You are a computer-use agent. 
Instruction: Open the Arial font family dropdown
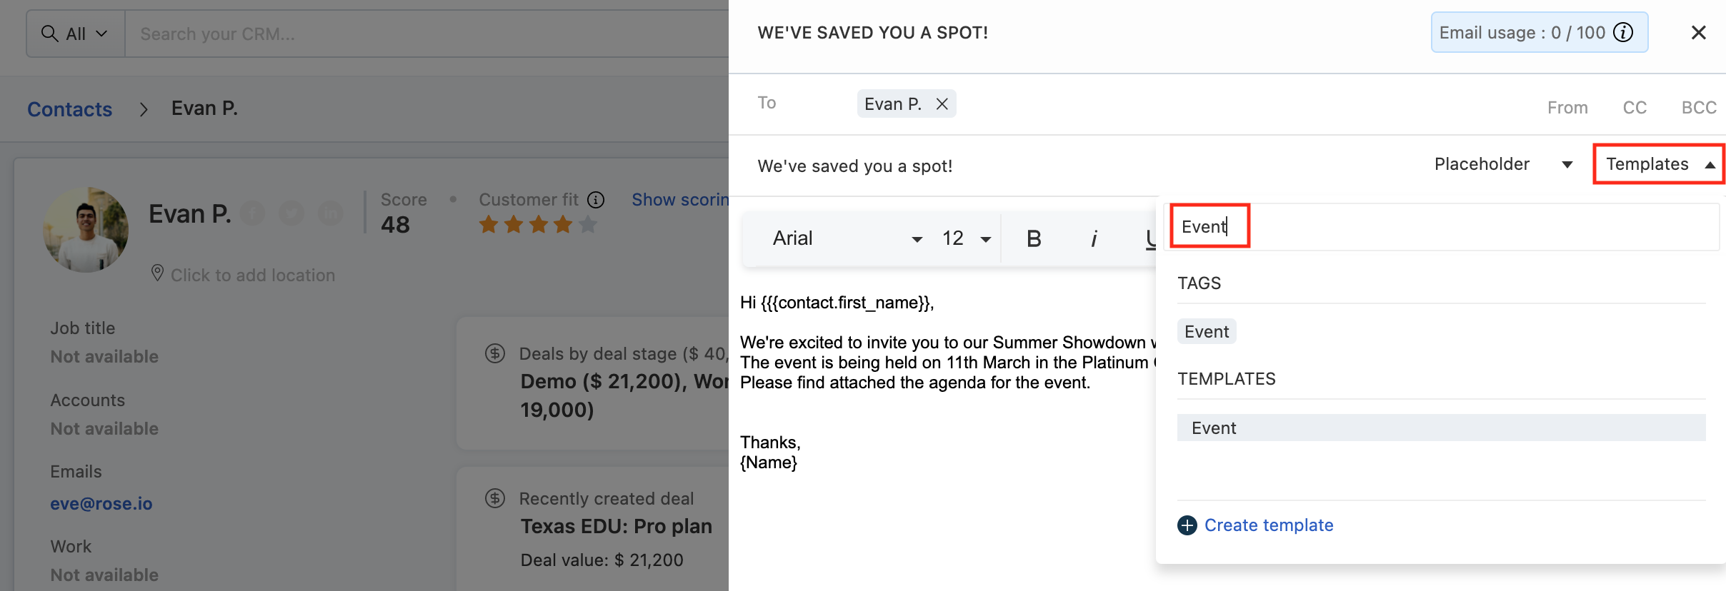[847, 238]
